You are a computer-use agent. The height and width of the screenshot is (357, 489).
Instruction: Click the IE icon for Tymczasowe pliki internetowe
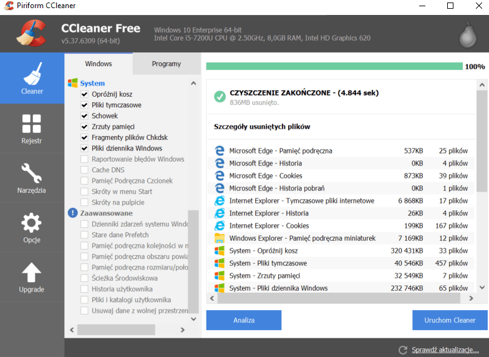[x=220, y=201]
